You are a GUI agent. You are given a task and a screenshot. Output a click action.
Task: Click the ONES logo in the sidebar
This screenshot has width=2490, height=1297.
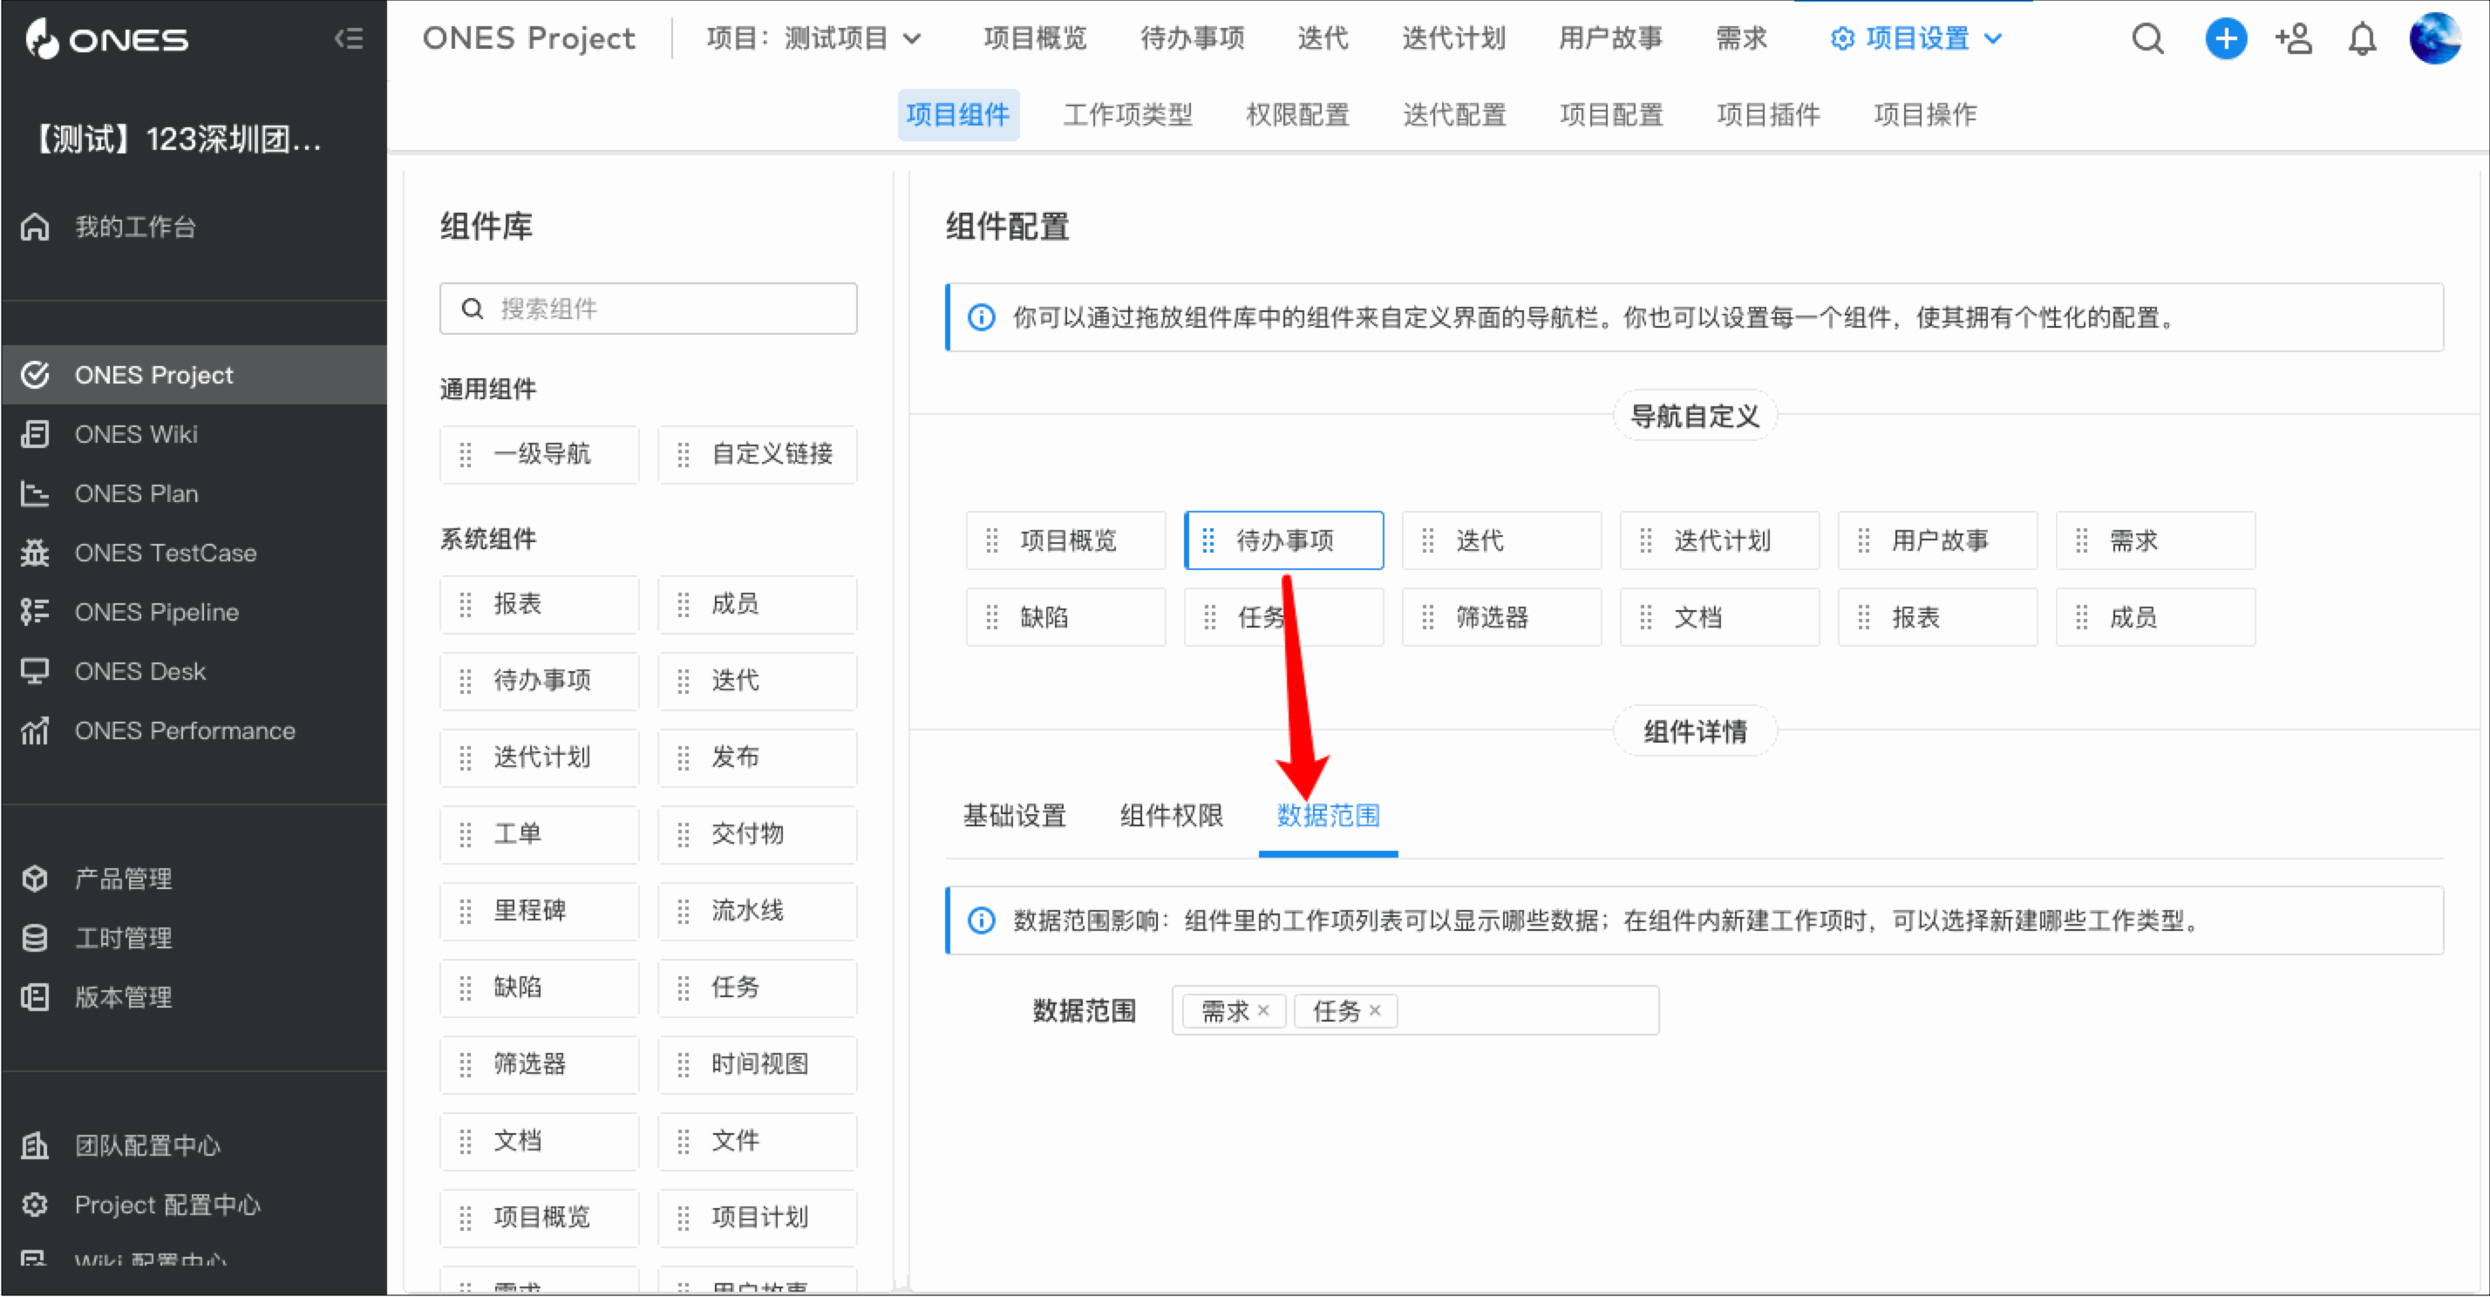pos(106,39)
